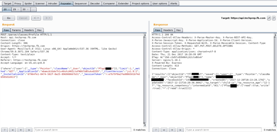Open the User options tab
The image size is (277, 132).
[160, 3]
